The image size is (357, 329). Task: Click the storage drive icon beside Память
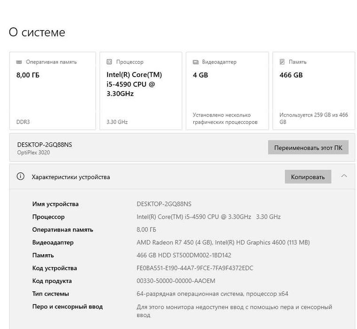pyautogui.click(x=282, y=62)
